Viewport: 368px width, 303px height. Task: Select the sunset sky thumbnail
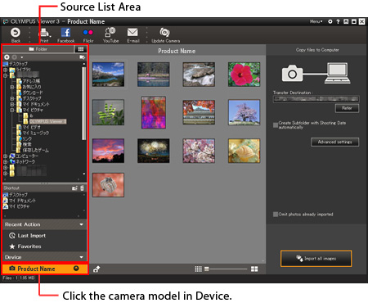(108, 151)
